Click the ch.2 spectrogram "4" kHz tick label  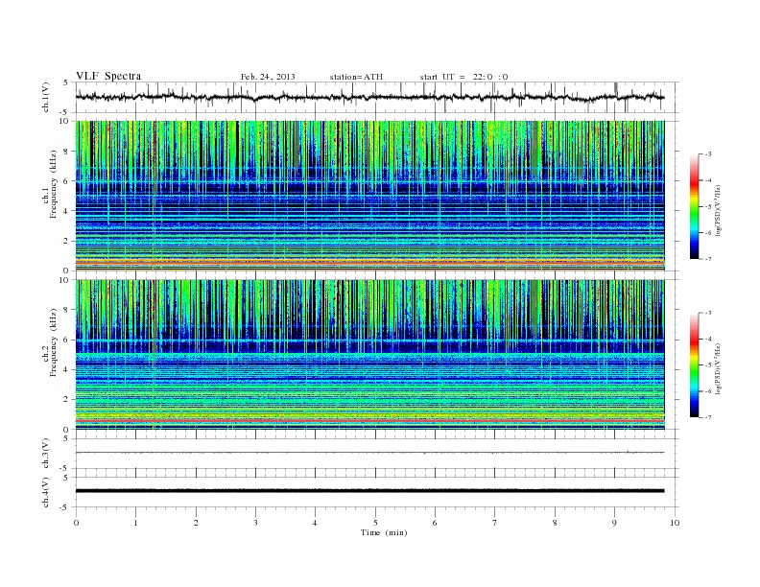66,369
